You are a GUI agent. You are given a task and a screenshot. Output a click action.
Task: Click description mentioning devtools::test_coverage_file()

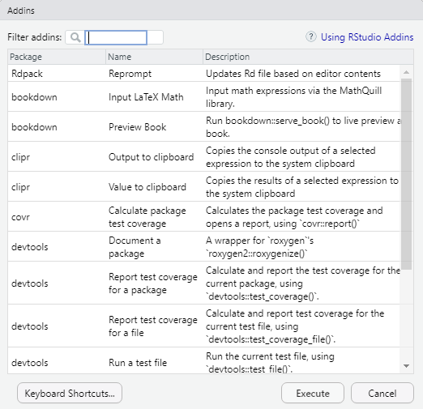click(x=295, y=326)
